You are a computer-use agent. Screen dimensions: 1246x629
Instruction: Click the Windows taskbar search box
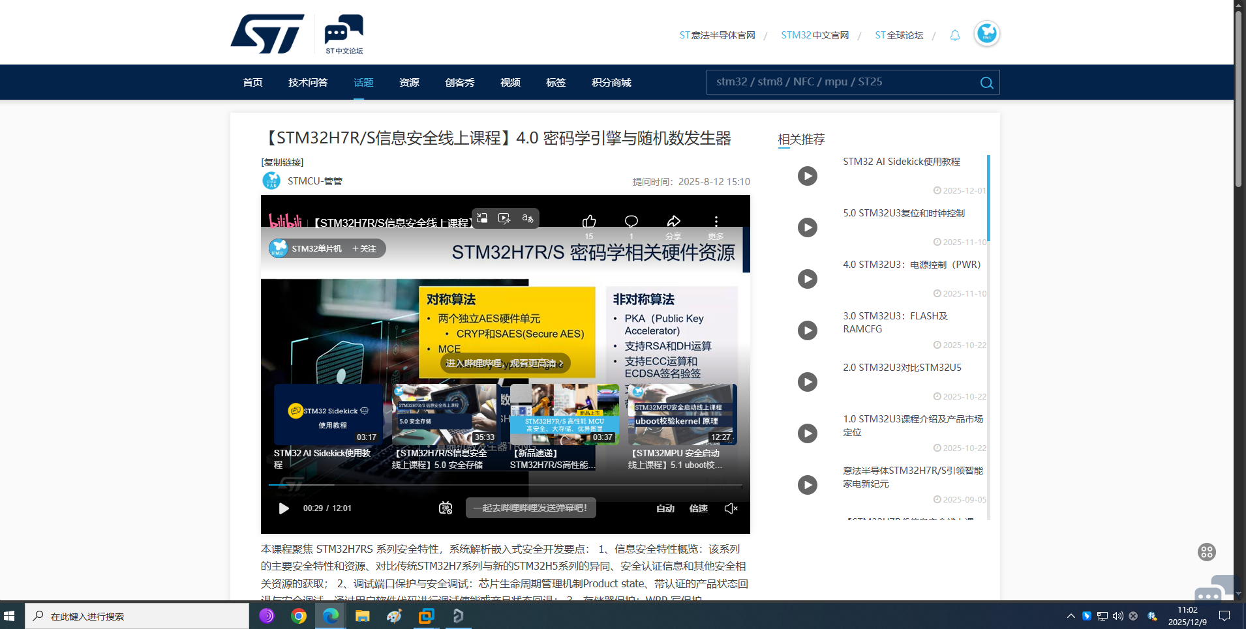click(137, 616)
